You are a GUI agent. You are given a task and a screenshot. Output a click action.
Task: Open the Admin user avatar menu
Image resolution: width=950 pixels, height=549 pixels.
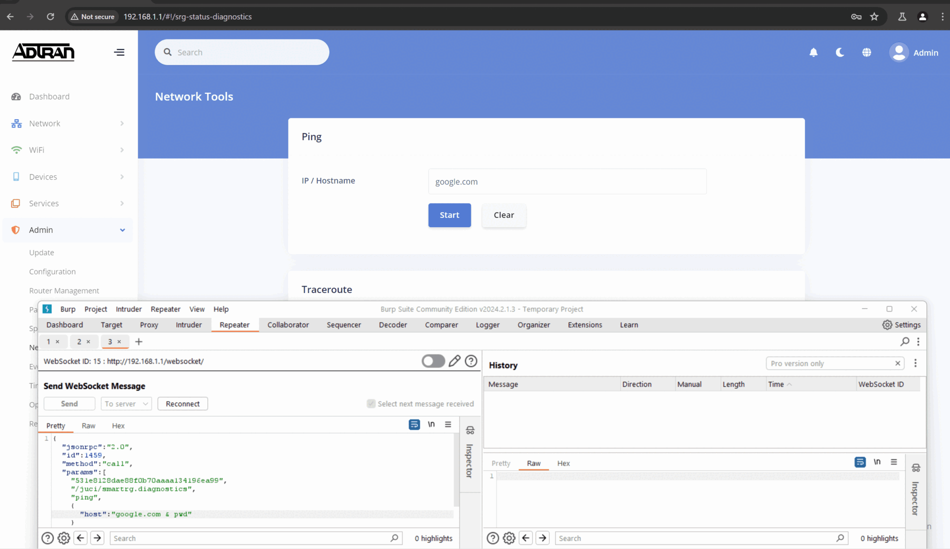pos(914,52)
